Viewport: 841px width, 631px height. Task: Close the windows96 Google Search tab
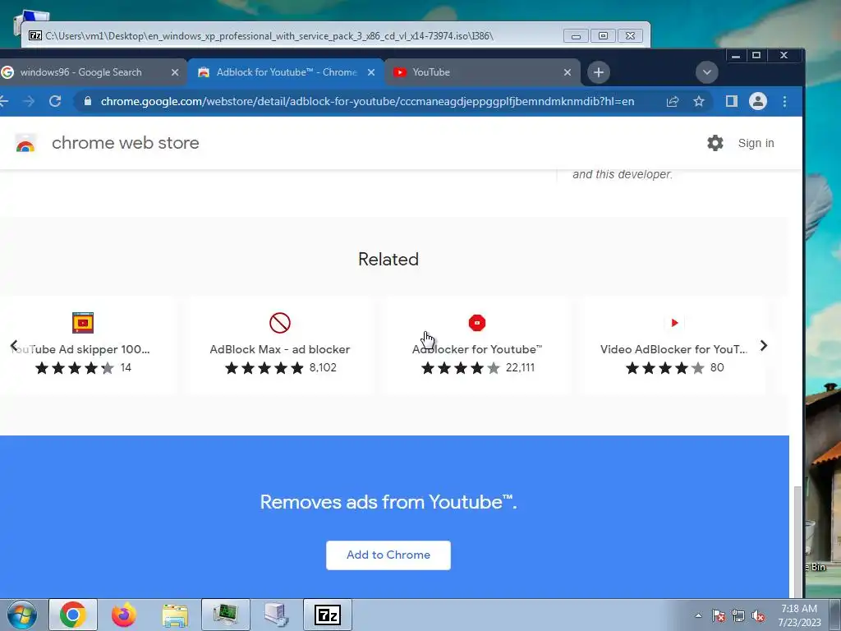[x=175, y=72]
